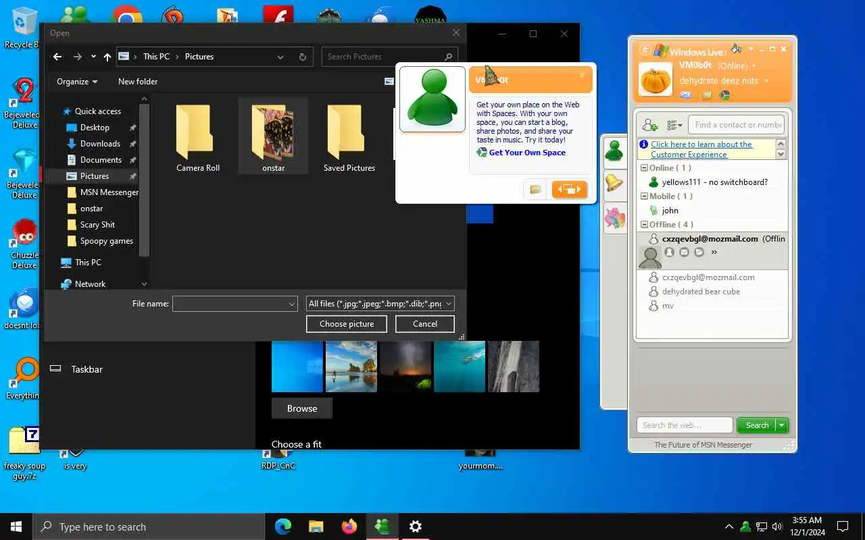Select Network in navigation pane
This screenshot has height=540, width=865.
(83, 284)
